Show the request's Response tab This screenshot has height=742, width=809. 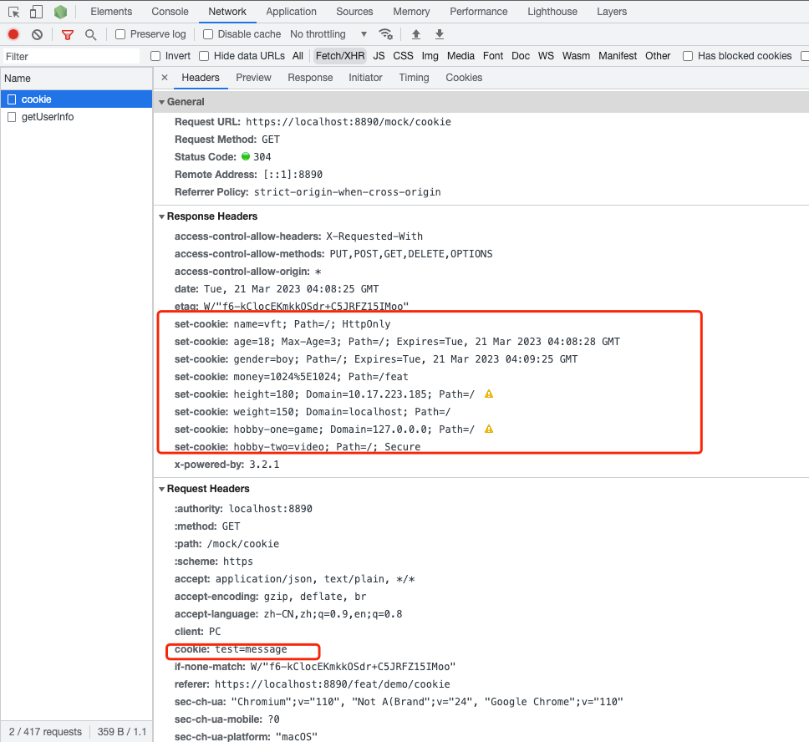pos(310,78)
